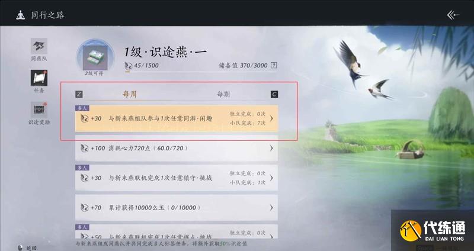Click the meditation figure icon beside 同行之路
This screenshot has height=251, width=474.
pos(21,15)
